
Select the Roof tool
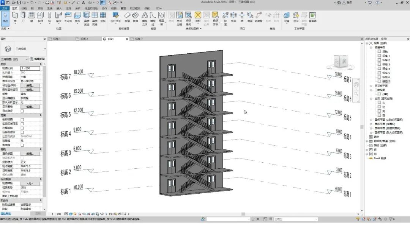coord(58,17)
